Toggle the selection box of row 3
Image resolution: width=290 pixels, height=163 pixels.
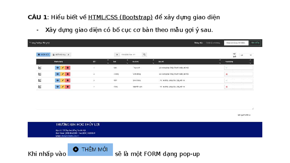click(40, 81)
